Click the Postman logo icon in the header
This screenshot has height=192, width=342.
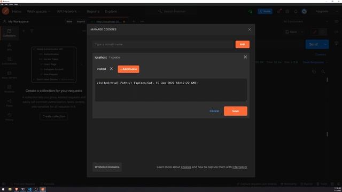[x=5, y=11]
